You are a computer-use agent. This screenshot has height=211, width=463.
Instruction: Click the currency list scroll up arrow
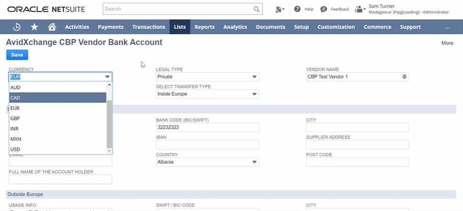109,85
